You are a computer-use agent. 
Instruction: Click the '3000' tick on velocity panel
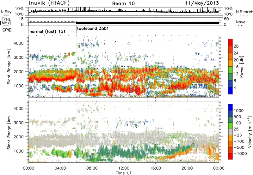(18, 123)
